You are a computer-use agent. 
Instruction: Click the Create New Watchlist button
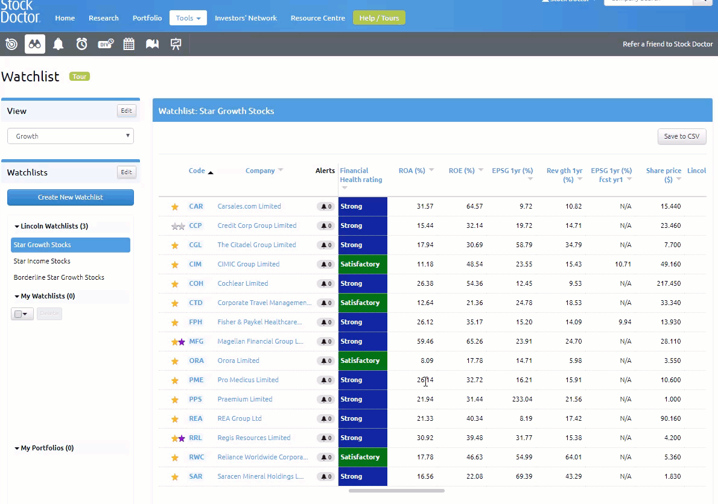tap(71, 197)
